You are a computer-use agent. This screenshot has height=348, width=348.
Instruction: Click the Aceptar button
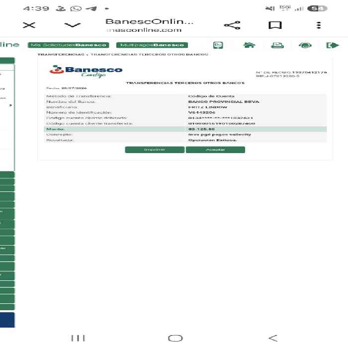pyautogui.click(x=215, y=150)
